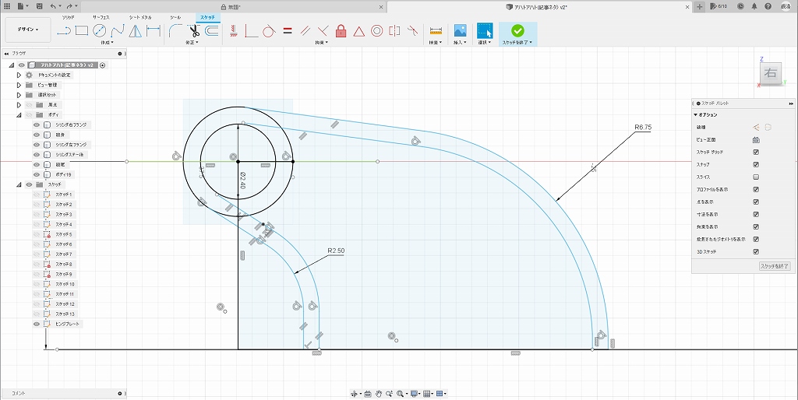798x400 pixels.
Task: Click the Look At (ビュー正面) icon
Action: 755,139
